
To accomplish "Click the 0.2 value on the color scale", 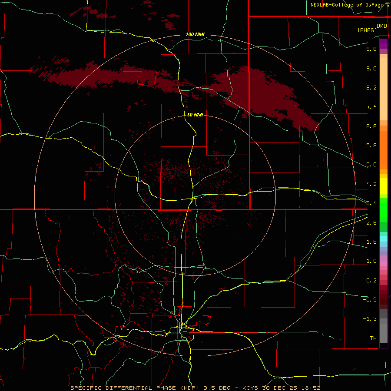I will pos(371,281).
